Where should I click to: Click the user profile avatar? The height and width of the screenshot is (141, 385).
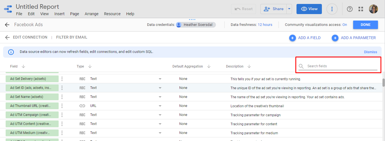[x=373, y=9]
